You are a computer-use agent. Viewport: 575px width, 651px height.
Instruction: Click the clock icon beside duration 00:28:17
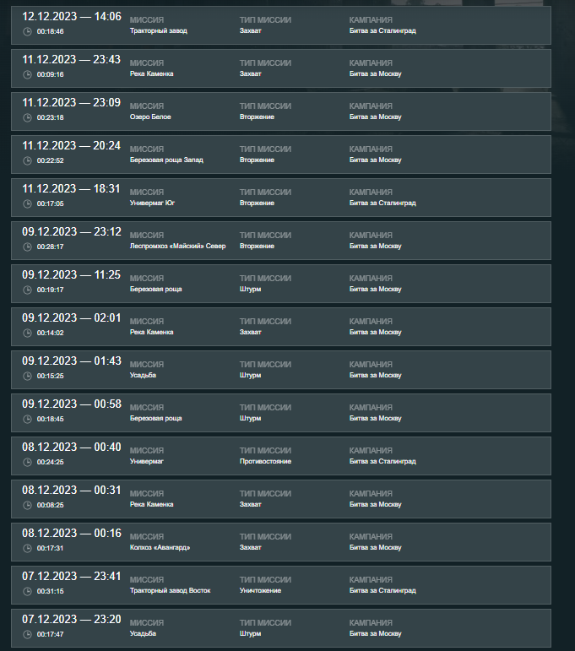pos(27,247)
